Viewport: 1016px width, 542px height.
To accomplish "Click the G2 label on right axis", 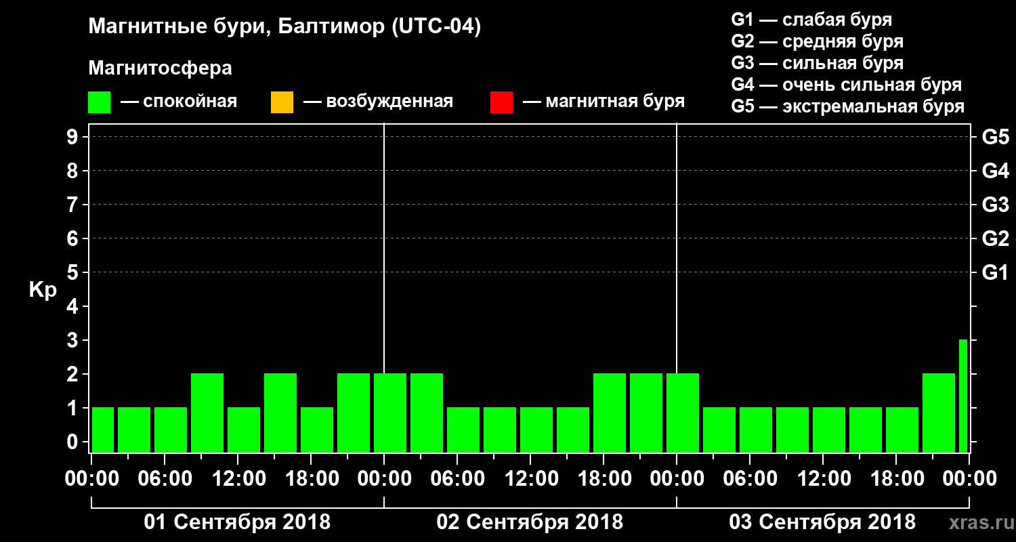I will point(995,238).
